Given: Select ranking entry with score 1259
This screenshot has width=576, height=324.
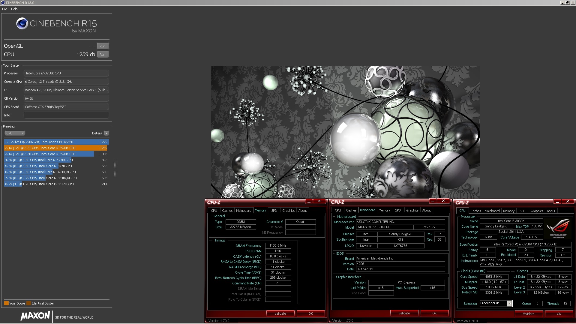Looking at the screenshot, I should 56,148.
